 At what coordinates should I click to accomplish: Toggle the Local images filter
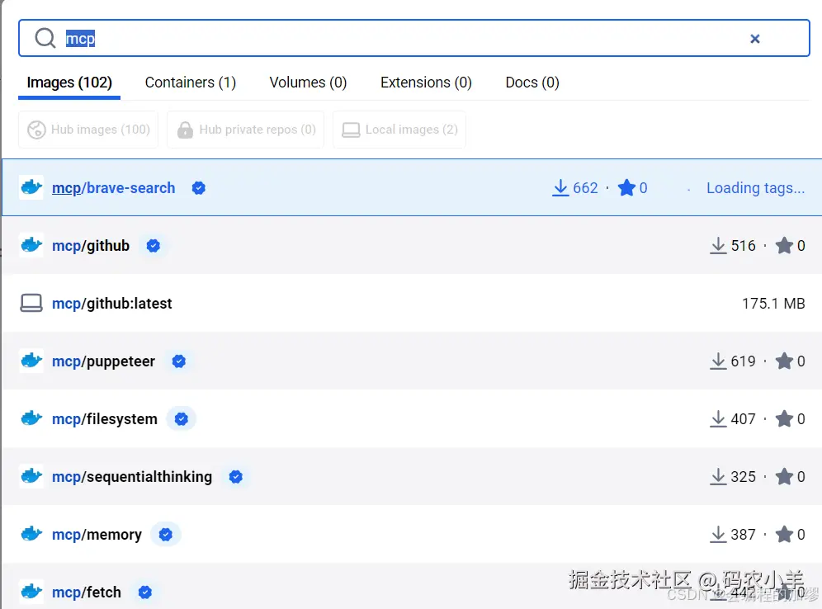[x=399, y=130]
